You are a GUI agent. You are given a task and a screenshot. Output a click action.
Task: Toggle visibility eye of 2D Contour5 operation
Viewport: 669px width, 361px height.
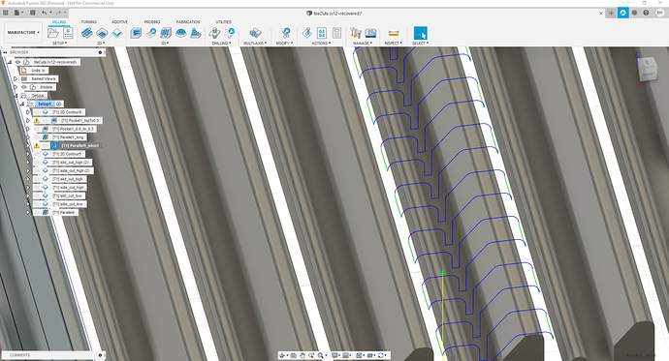[37, 154]
